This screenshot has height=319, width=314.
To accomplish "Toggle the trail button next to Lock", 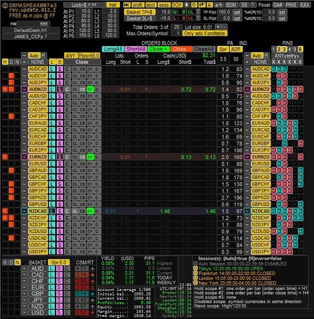I will pyautogui.click(x=113, y=5).
